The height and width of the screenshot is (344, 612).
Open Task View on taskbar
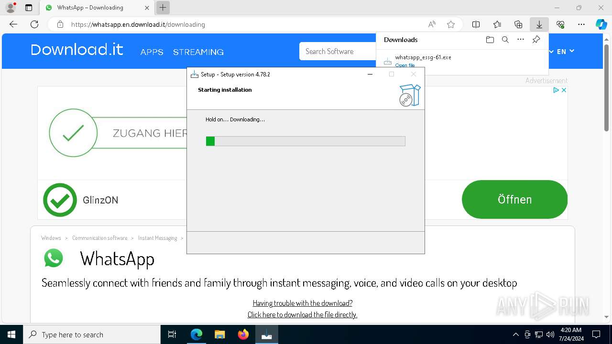[x=172, y=334]
